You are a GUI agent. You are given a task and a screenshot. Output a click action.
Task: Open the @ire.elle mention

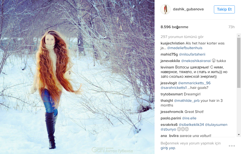click(189, 118)
